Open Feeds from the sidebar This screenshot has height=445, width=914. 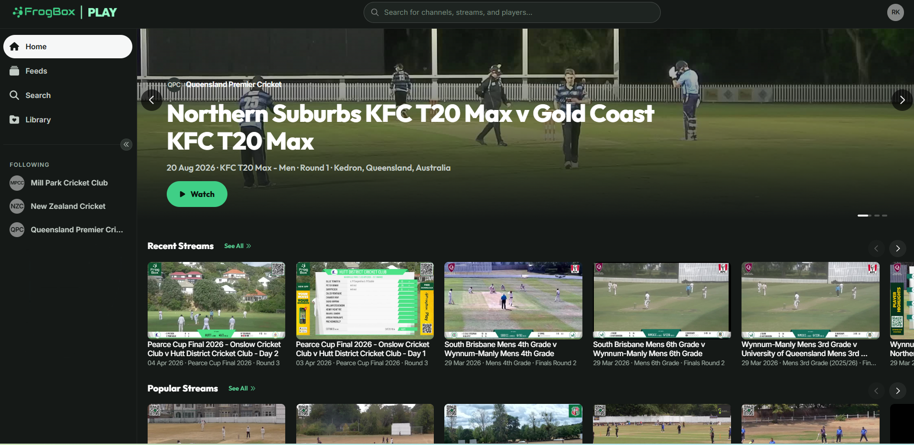pos(68,71)
